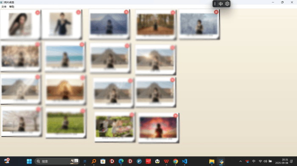Open File Explorer from the taskbar
Image resolution: width=297 pixels, height=166 pixels.
click(x=212, y=161)
